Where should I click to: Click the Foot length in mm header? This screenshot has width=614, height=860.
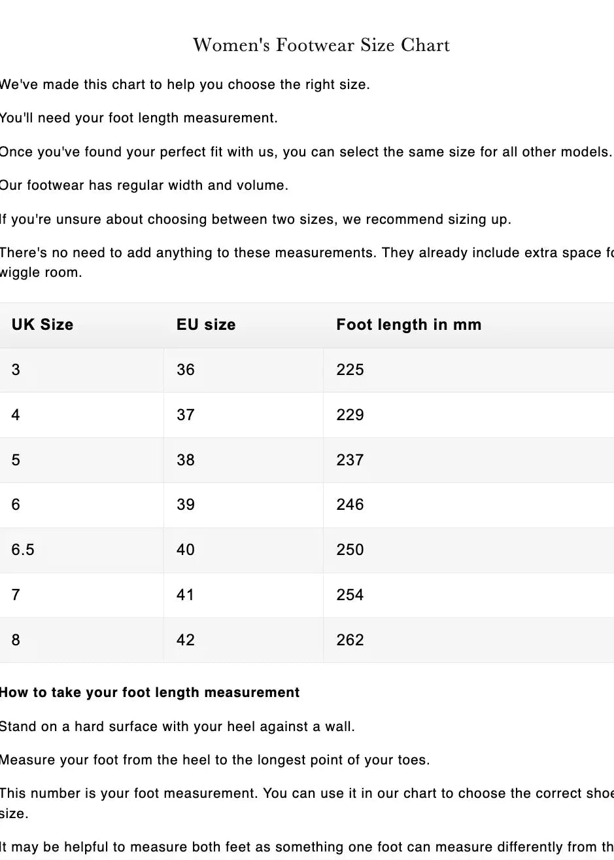point(409,325)
